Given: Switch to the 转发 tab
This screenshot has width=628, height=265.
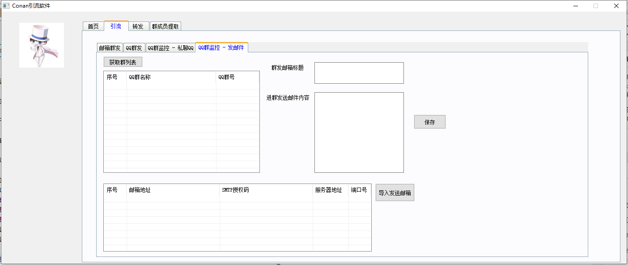Looking at the screenshot, I should click(x=138, y=26).
